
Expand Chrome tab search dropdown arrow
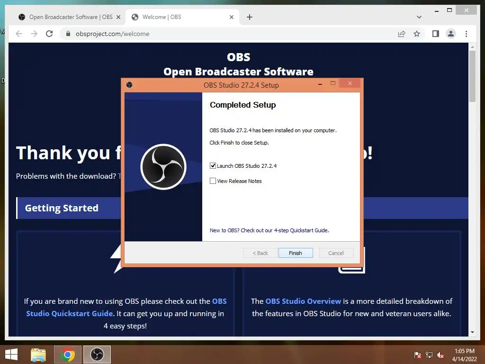[x=419, y=17]
